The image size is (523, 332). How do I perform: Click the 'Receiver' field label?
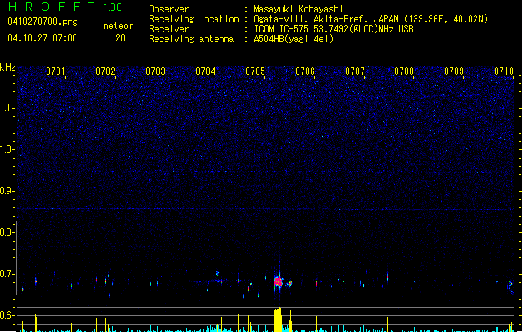tap(169, 29)
